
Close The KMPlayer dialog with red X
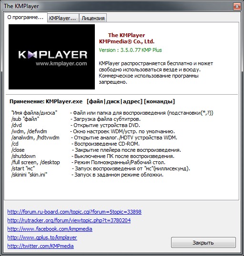click(237, 7)
